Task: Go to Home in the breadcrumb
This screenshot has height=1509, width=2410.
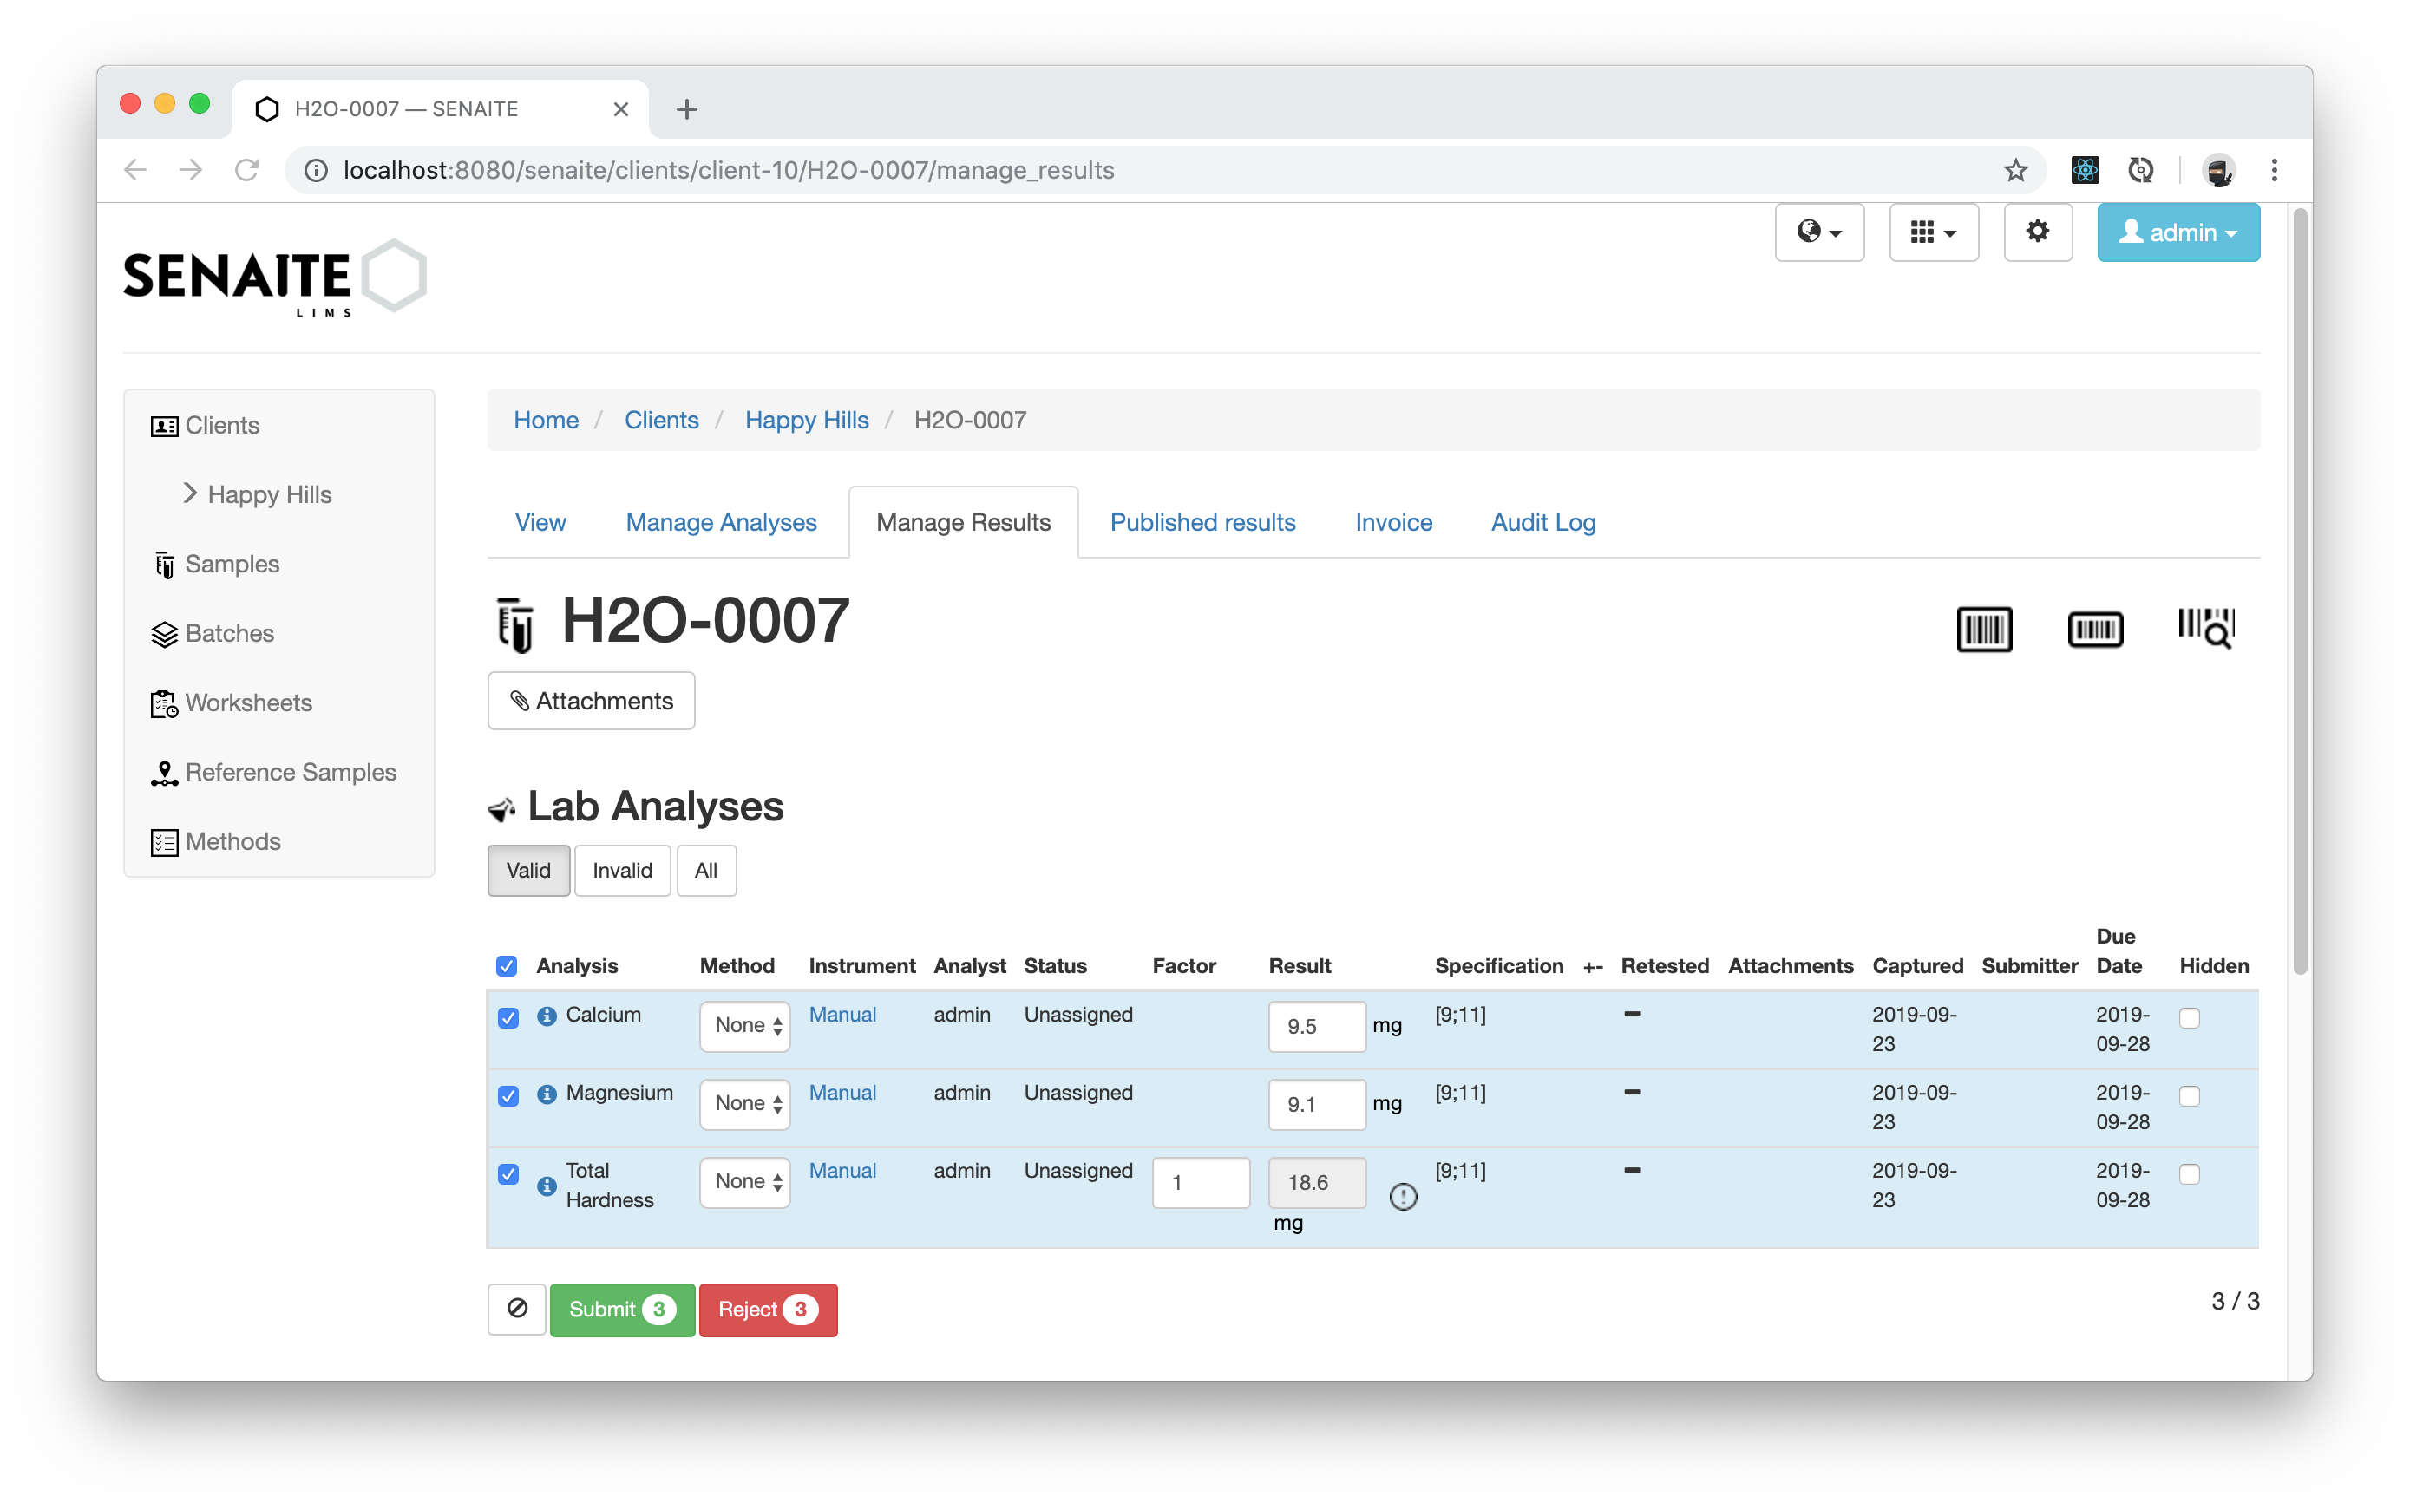Action: tap(546, 420)
